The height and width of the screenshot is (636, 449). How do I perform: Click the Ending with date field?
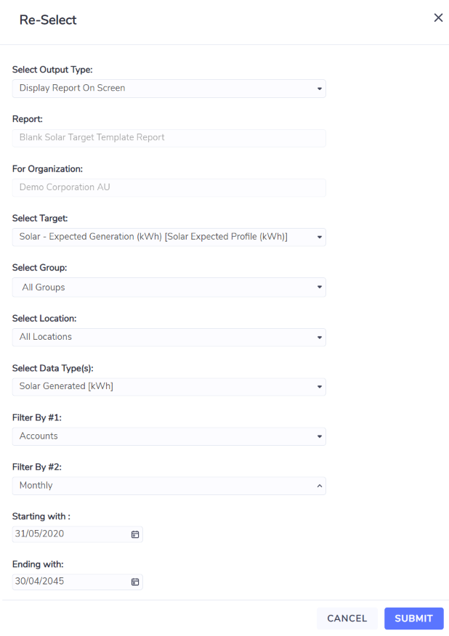[x=78, y=582]
